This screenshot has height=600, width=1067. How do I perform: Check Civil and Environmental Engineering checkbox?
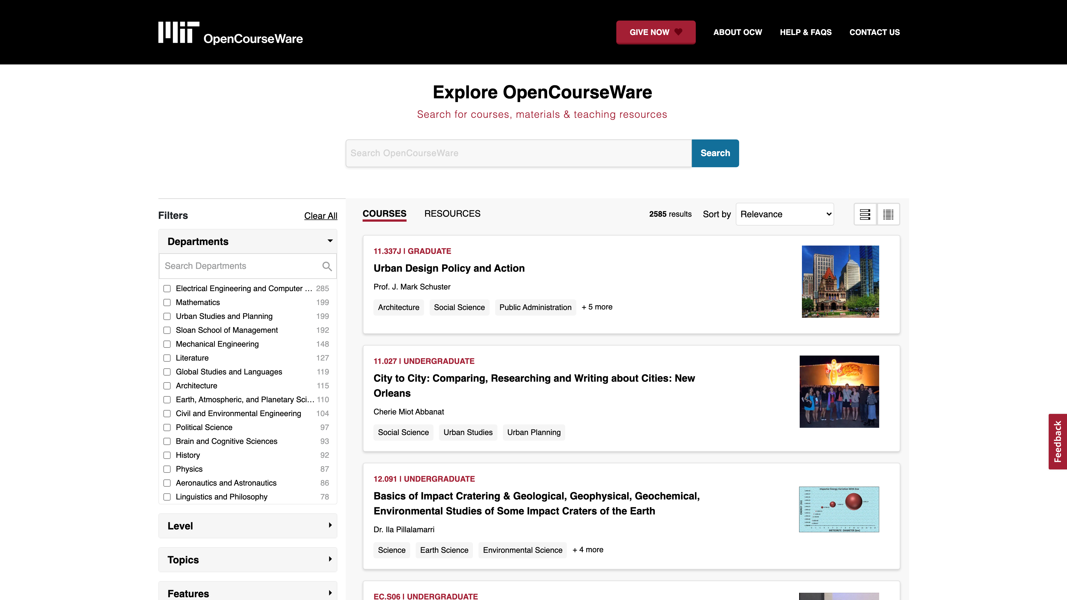coord(167,414)
